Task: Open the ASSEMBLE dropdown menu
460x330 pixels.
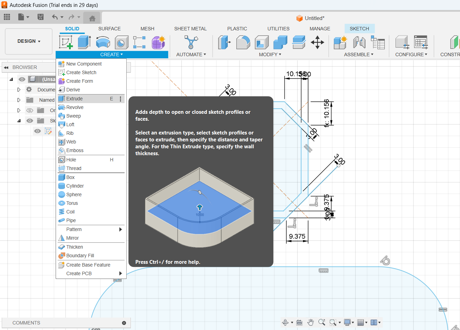Action: (359, 54)
